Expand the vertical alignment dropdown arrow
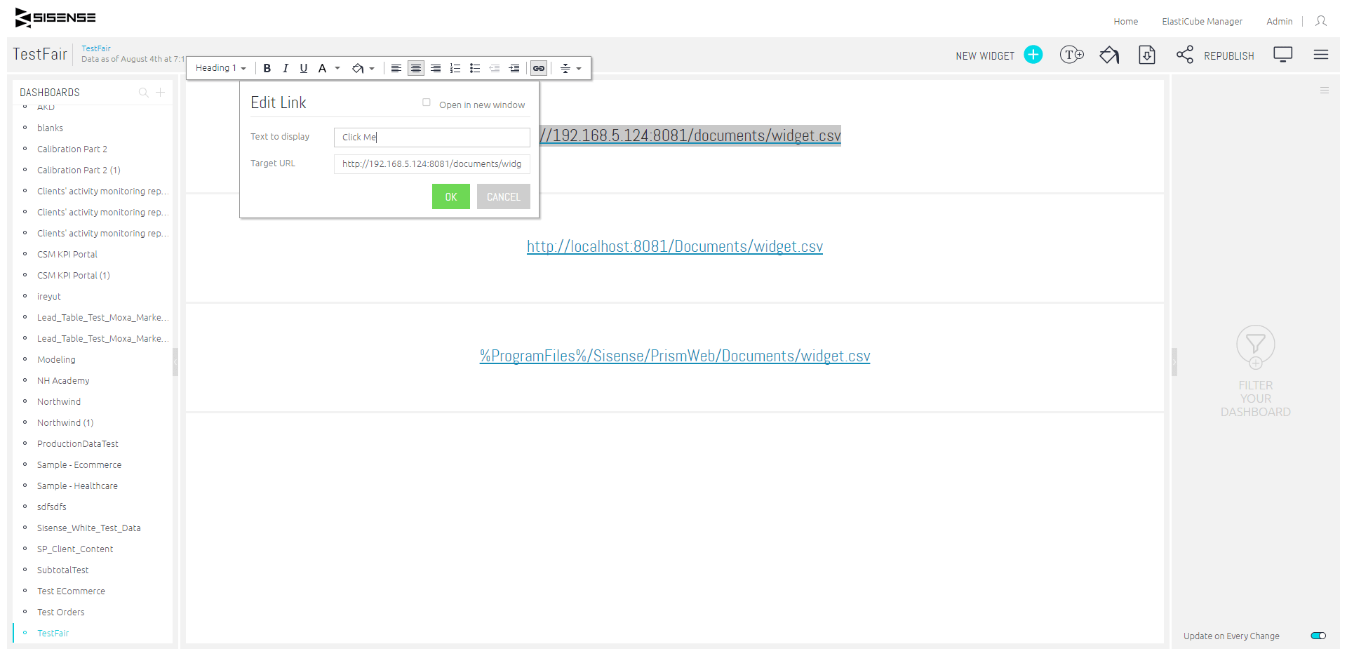 coord(579,68)
